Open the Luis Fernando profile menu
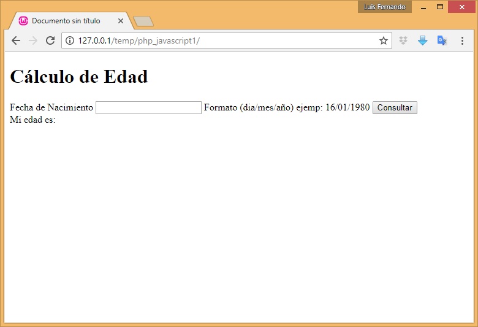 384,7
